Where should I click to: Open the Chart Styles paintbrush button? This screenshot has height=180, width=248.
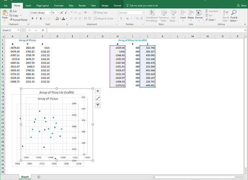pos(98,98)
